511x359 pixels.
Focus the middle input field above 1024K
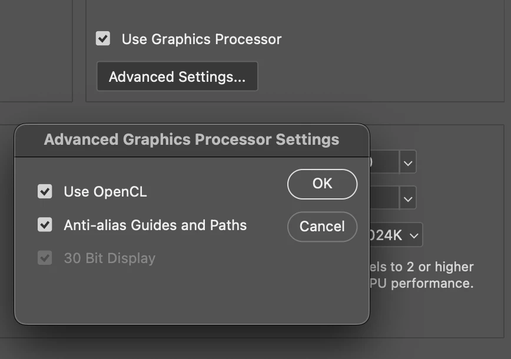pyautogui.click(x=384, y=198)
